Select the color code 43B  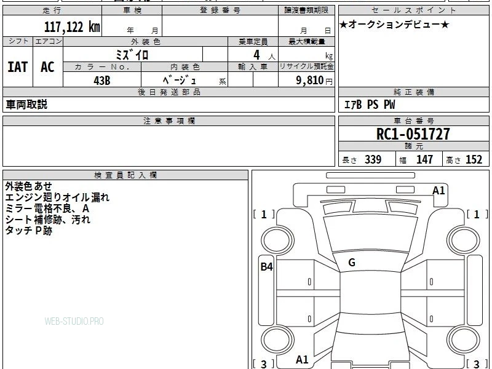(x=102, y=81)
